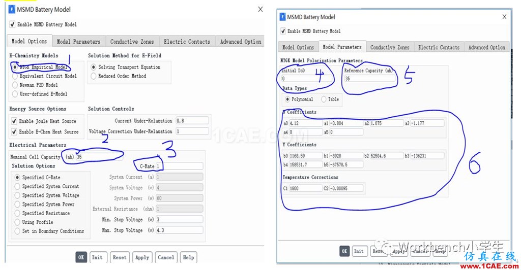521x270 pixels.
Task: Select Specified C-Rate solution option
Action: pos(17,178)
